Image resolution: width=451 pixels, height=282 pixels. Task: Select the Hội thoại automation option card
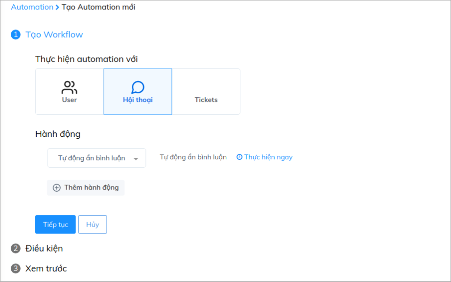pyautogui.click(x=138, y=92)
